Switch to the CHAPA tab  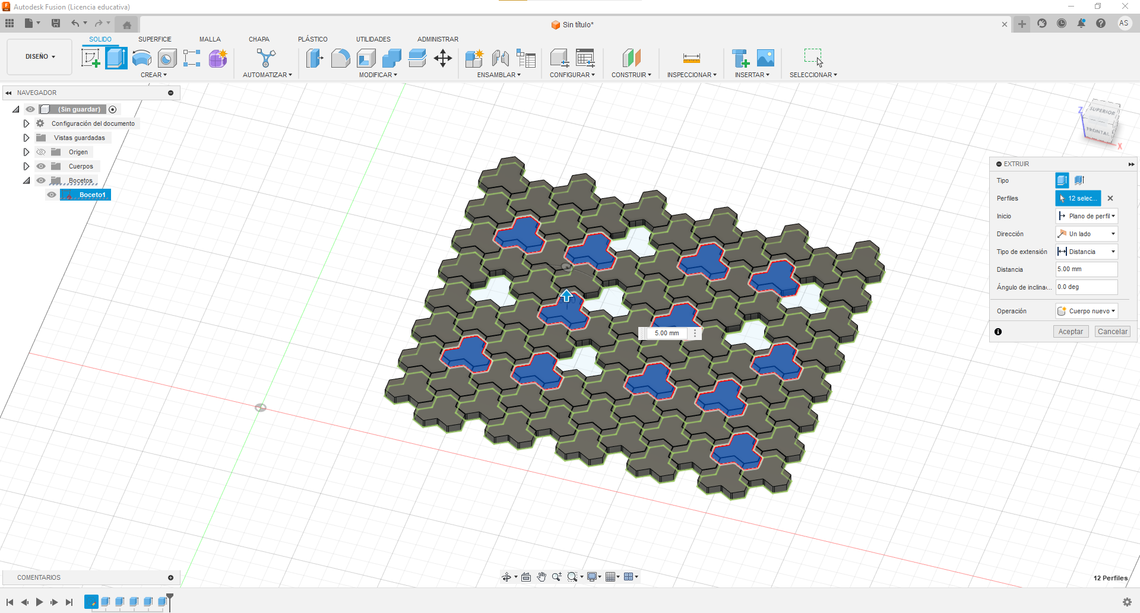click(259, 39)
